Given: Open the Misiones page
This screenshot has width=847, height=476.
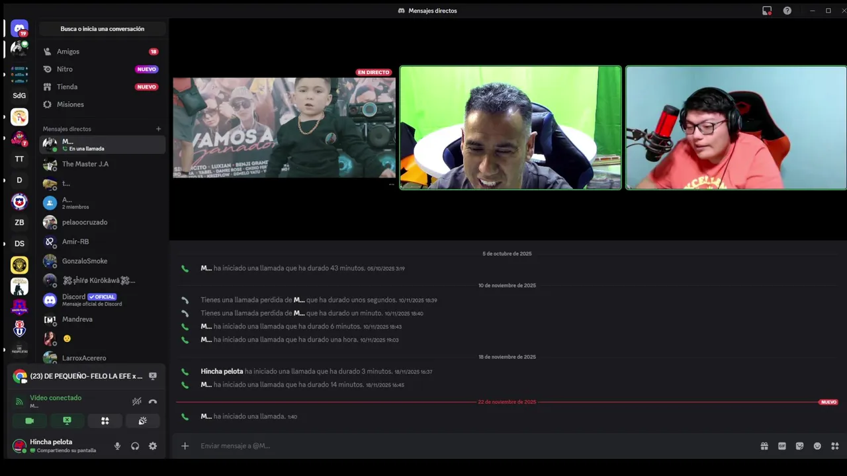Looking at the screenshot, I should click(102, 104).
